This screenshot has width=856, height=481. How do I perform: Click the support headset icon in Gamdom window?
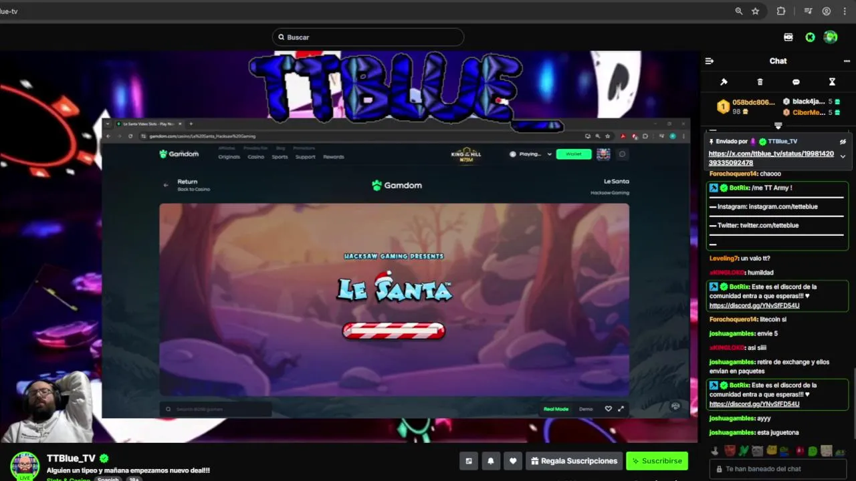point(675,406)
